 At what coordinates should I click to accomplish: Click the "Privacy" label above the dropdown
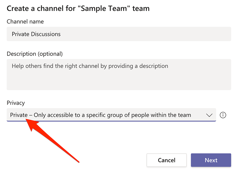(16, 103)
